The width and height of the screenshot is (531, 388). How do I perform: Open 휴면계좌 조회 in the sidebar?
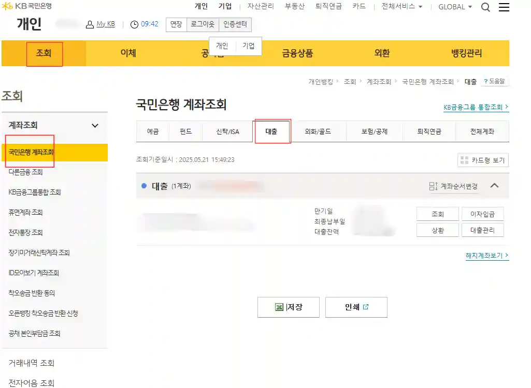tap(26, 213)
